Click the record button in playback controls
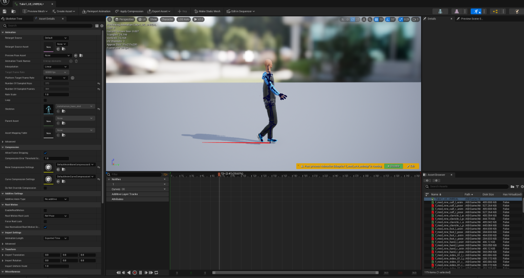Screen dimensions: 524x278 (135, 273)
